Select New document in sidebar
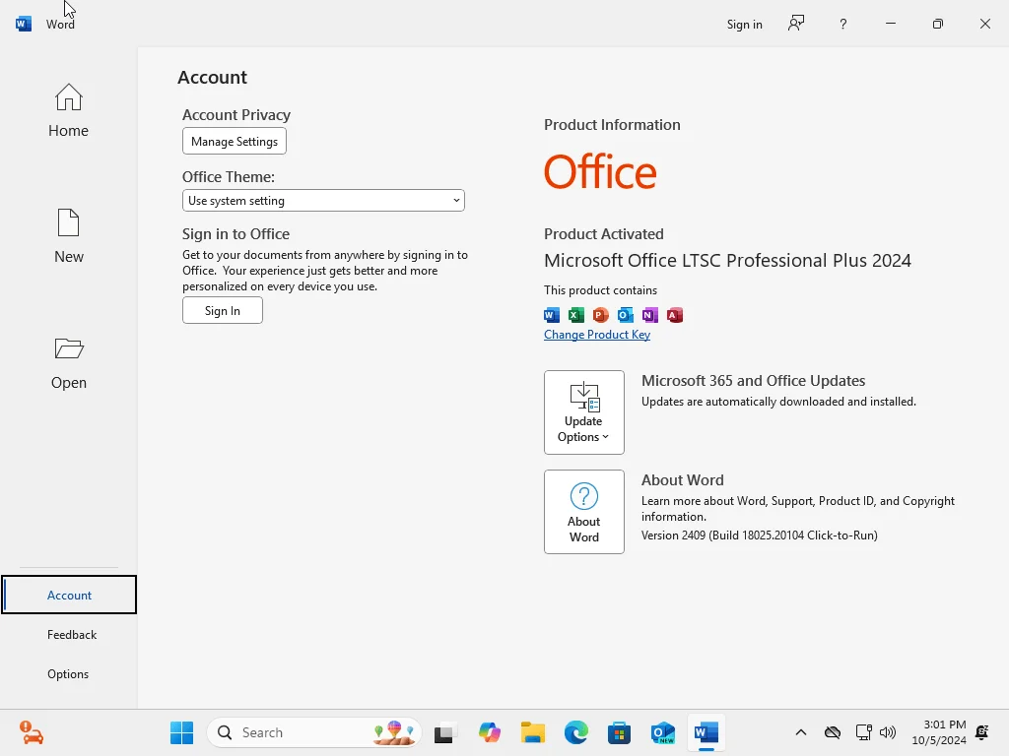The width and height of the screenshot is (1009, 756). 68,236
